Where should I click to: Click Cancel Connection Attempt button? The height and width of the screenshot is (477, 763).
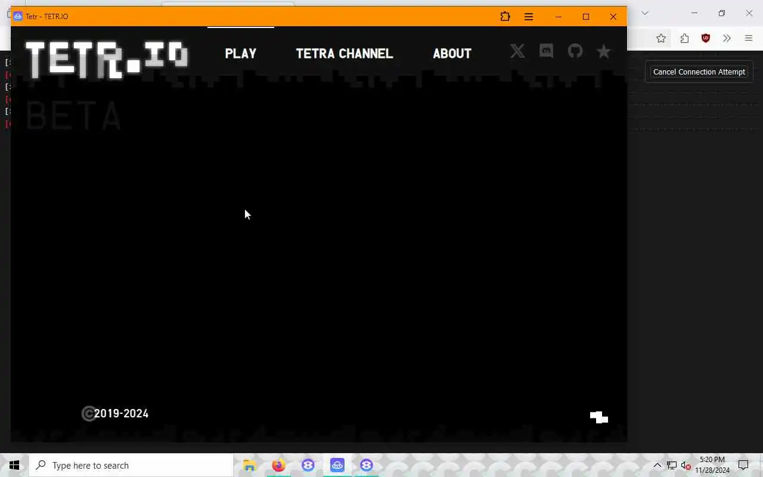click(x=699, y=72)
